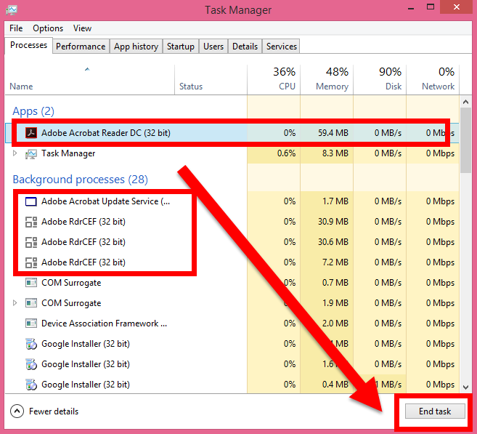This screenshot has height=434, width=477.
Task: Sort by the Network column header
Action: click(x=433, y=80)
